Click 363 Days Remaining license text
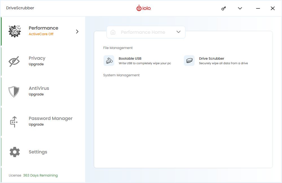This screenshot has height=183, width=282. [x=40, y=175]
